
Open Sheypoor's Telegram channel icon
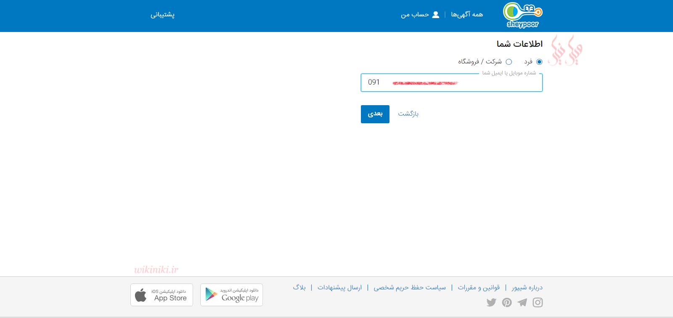(x=522, y=302)
